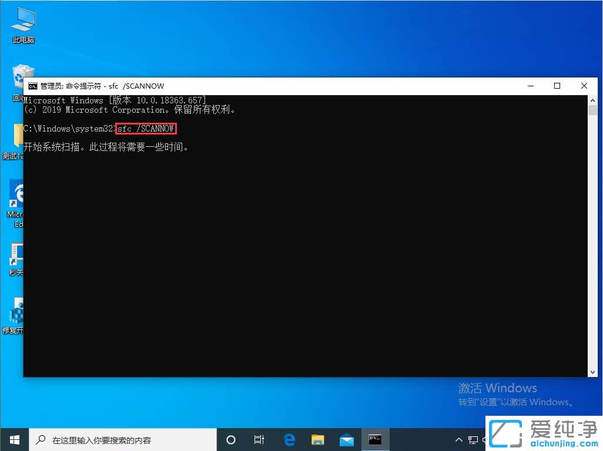This screenshot has width=603, height=451.
Task: Select the highlighted sfc /SCANNOW command text
Action: (145, 129)
